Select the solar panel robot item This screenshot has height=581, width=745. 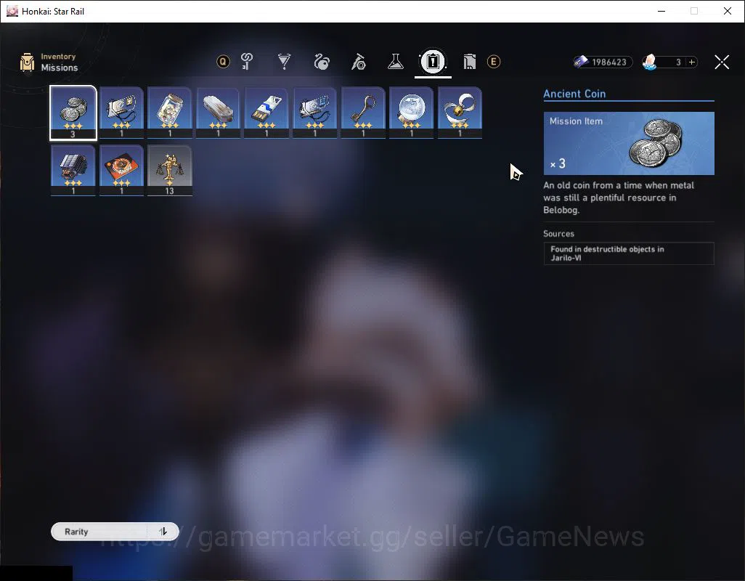[73, 170]
